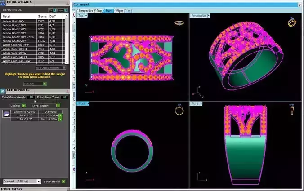Click the metal list scrollbar thumb
This screenshot has height=191, width=304.
[67, 26]
